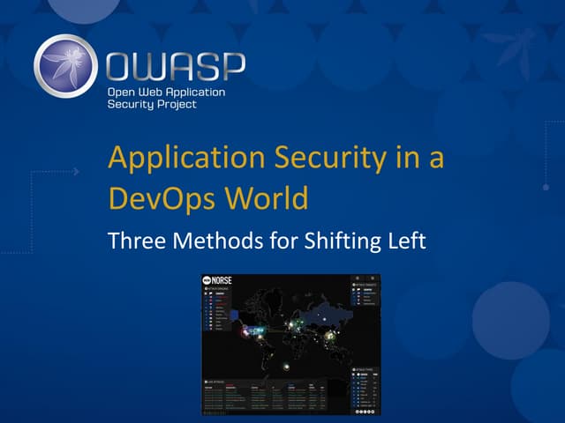Click the Norse attack map screenshot
Viewport: 565px width, 423px height.
point(292,344)
